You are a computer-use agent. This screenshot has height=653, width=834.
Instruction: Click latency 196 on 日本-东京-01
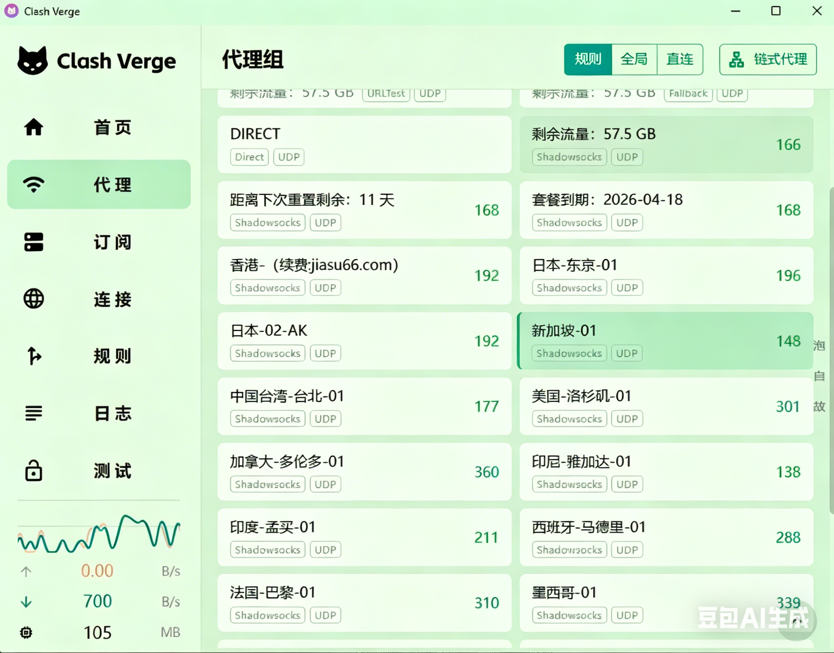click(x=788, y=275)
